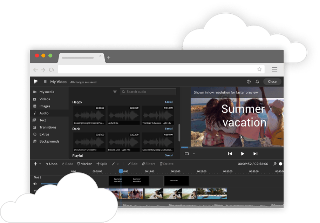320x223 pixels.
Task: Toggle the audio filter funnel icon
Action: point(115,92)
